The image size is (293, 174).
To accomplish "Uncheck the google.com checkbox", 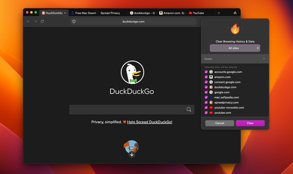I will [x=206, y=92].
